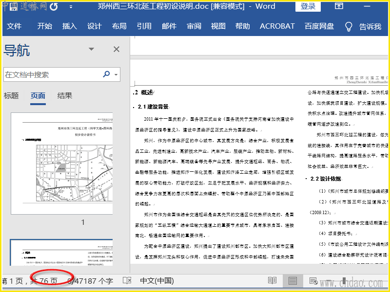Viewport: 390px width, 292px height.
Task: Switch to the 标题 navigation tab
Action: point(11,95)
